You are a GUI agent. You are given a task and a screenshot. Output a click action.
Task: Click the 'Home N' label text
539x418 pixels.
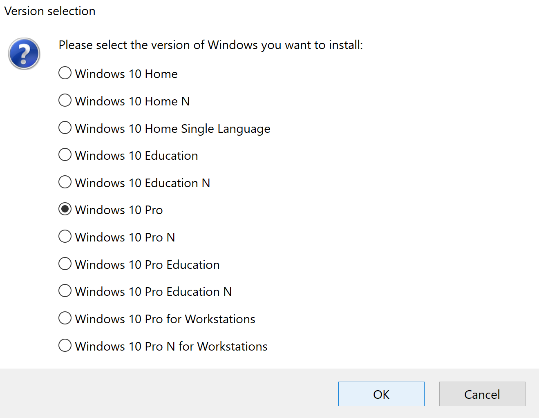coord(167,101)
